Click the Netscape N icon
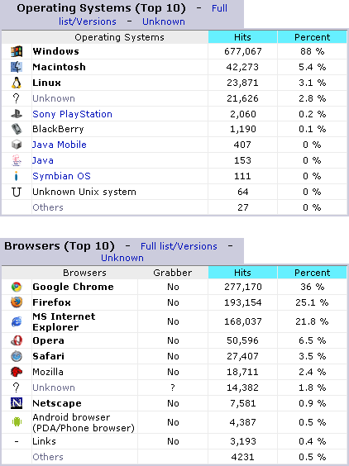349x466 pixels. pyautogui.click(x=17, y=403)
